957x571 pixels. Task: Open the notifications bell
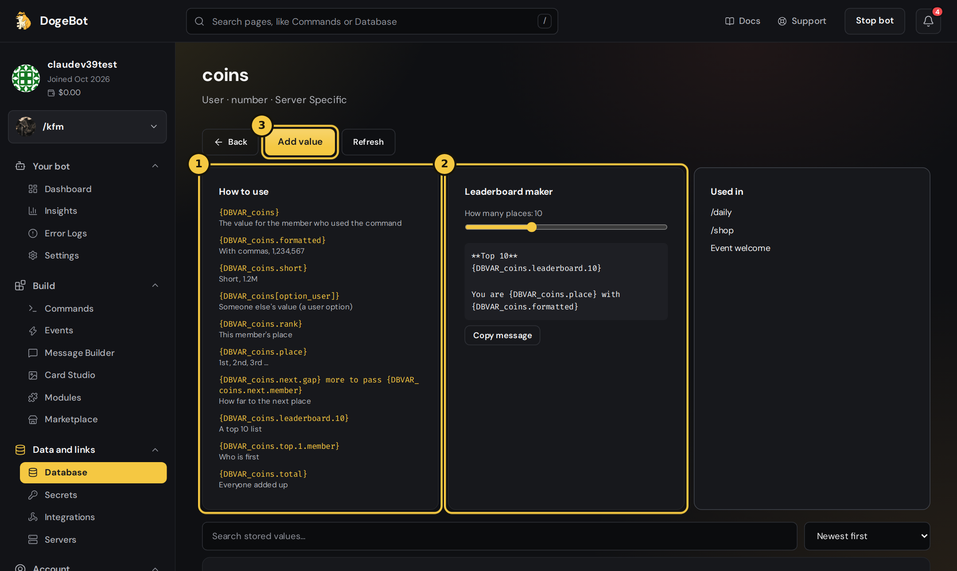(x=928, y=21)
